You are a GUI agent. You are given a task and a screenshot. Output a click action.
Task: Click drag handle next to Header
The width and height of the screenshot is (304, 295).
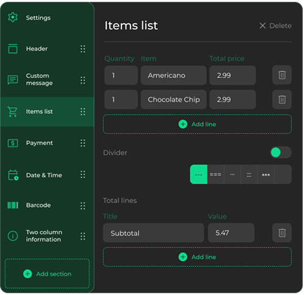point(83,49)
